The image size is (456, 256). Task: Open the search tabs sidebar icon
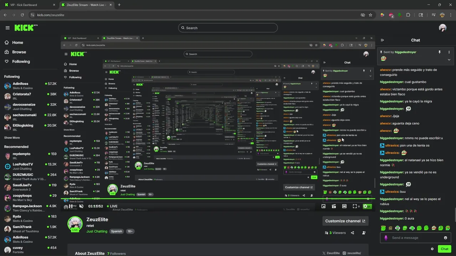421,15
